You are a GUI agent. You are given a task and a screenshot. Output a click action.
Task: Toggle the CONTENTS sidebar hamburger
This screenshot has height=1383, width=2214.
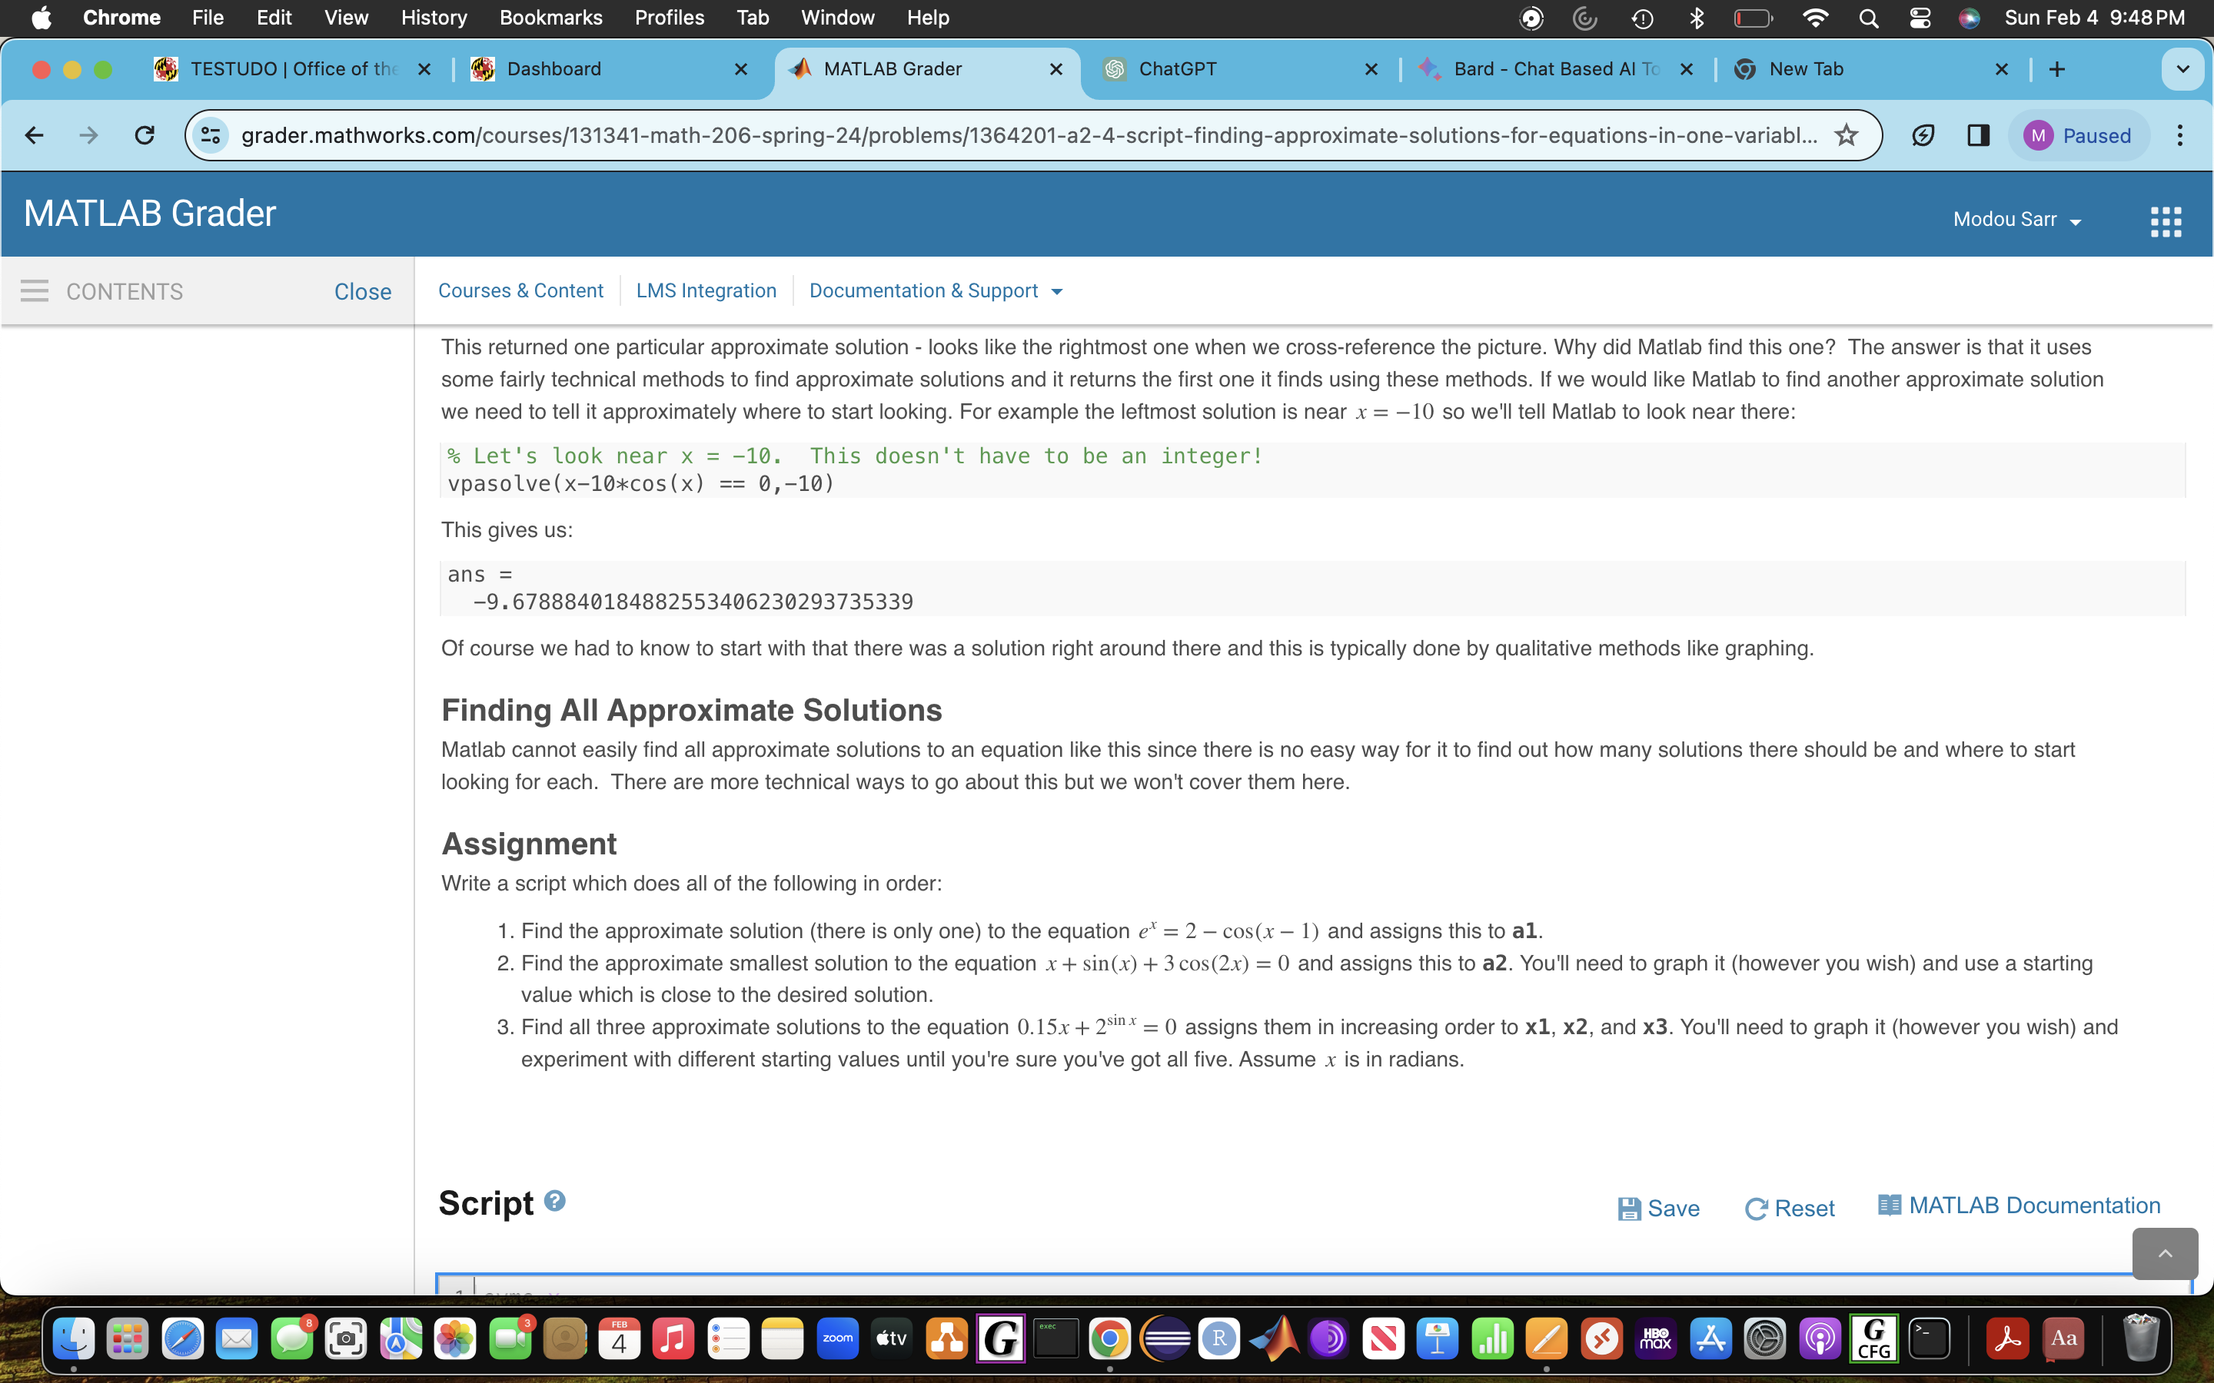(34, 291)
